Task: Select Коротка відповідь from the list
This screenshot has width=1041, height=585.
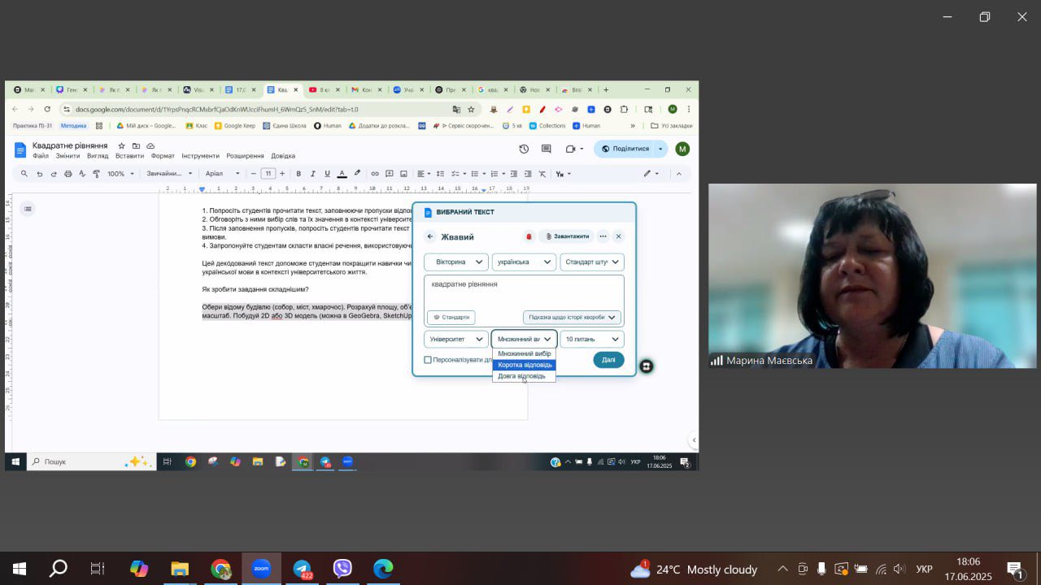Action: pyautogui.click(x=525, y=365)
